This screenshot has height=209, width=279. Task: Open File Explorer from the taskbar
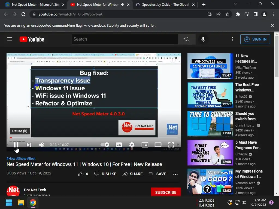click(21, 202)
